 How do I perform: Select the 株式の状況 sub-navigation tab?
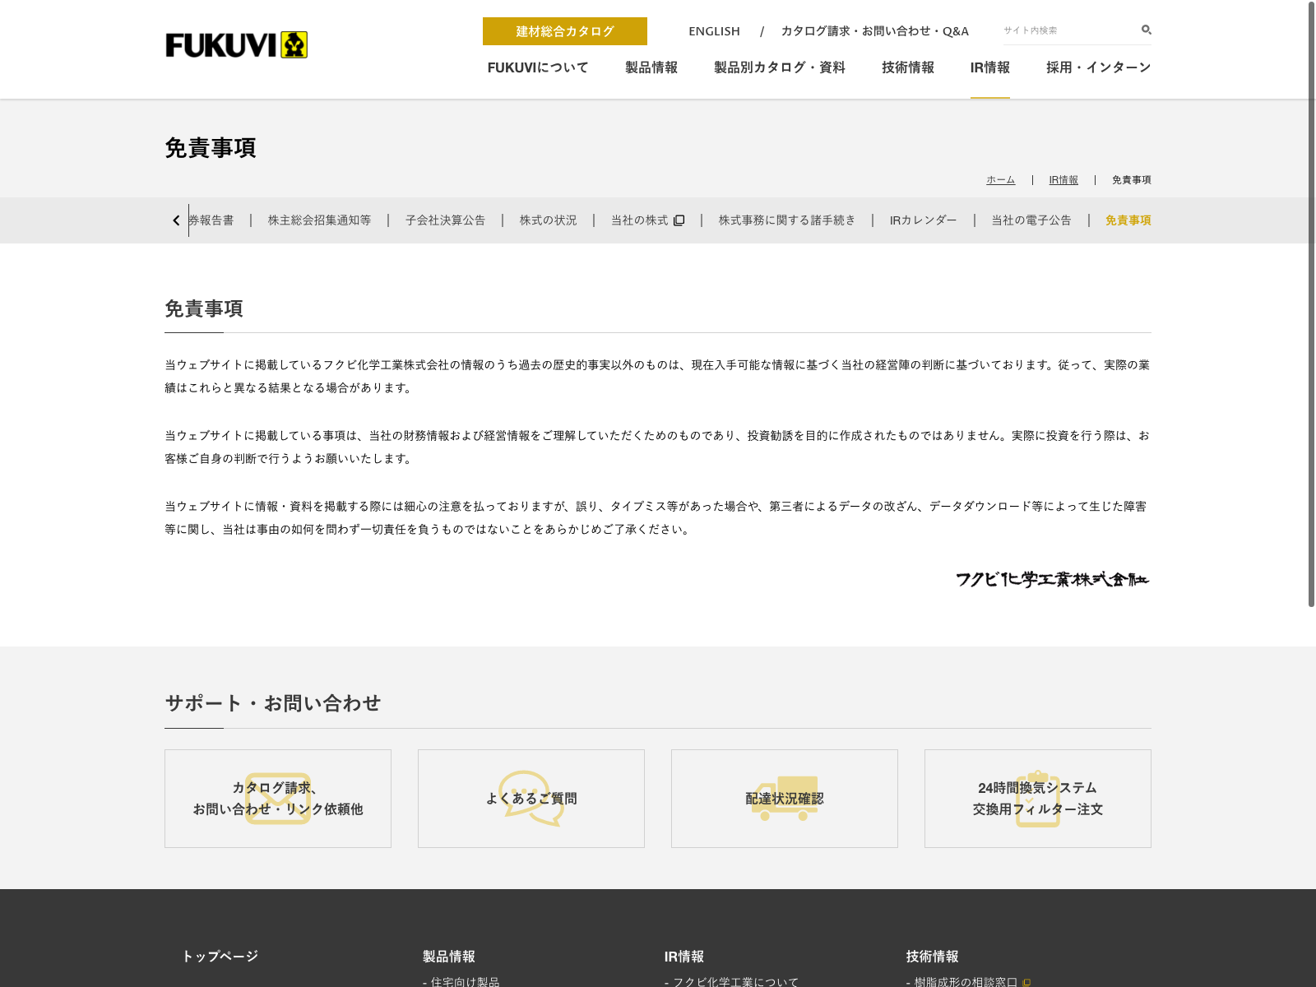click(548, 220)
